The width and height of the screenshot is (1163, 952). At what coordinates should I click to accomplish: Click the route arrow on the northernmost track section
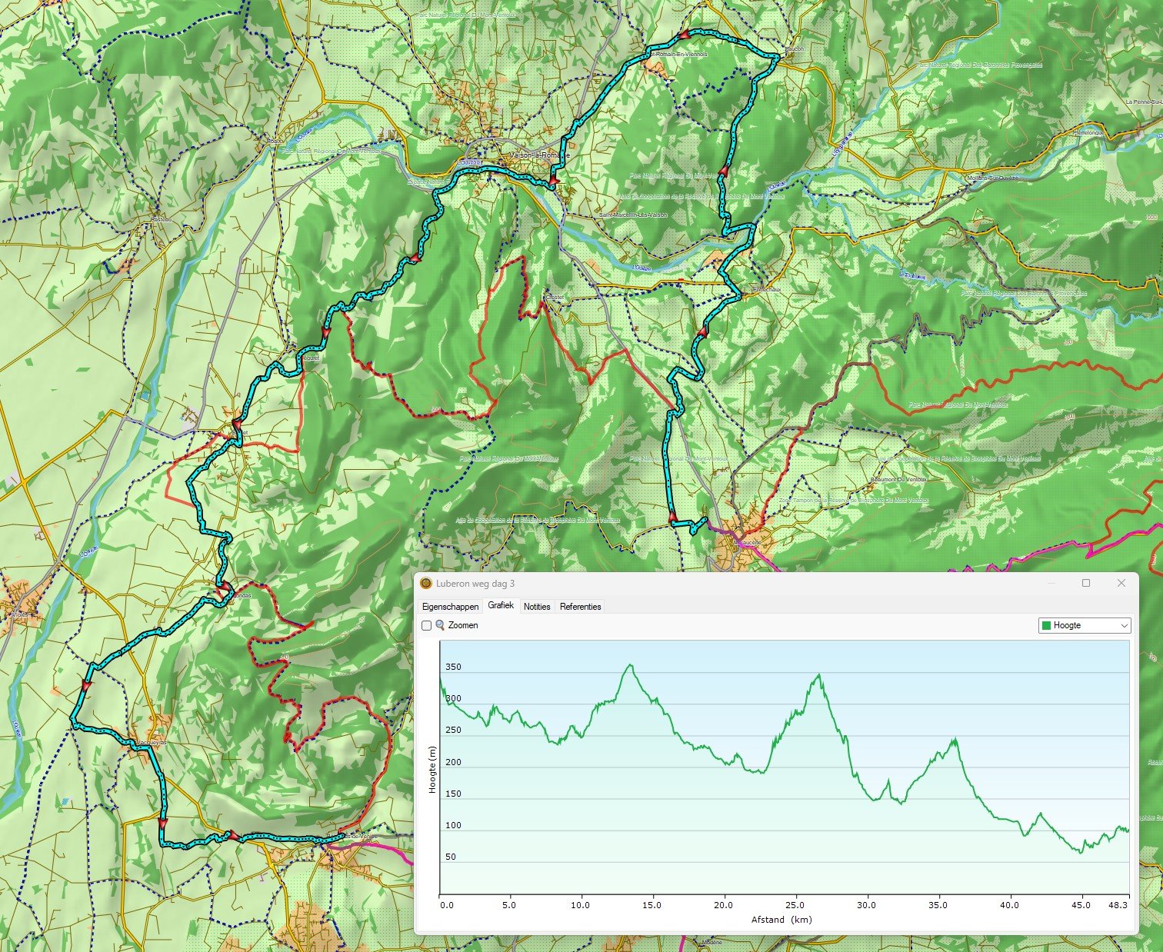[684, 35]
